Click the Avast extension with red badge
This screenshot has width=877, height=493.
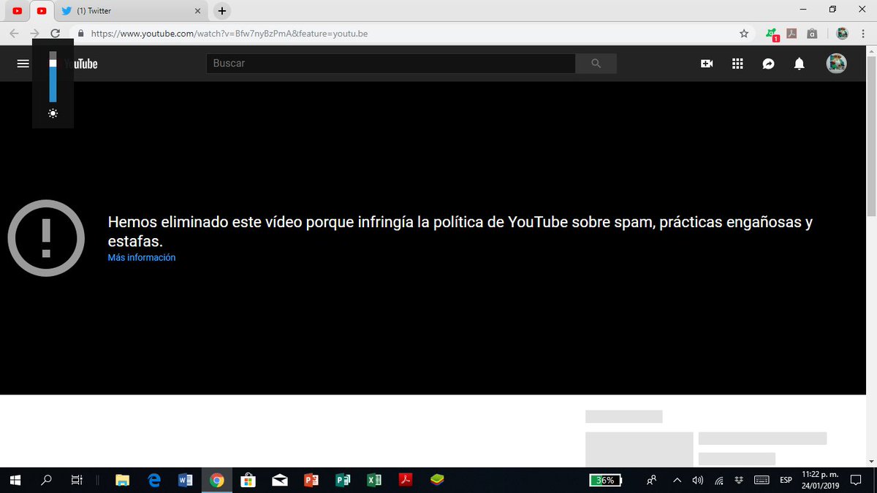pyautogui.click(x=772, y=34)
